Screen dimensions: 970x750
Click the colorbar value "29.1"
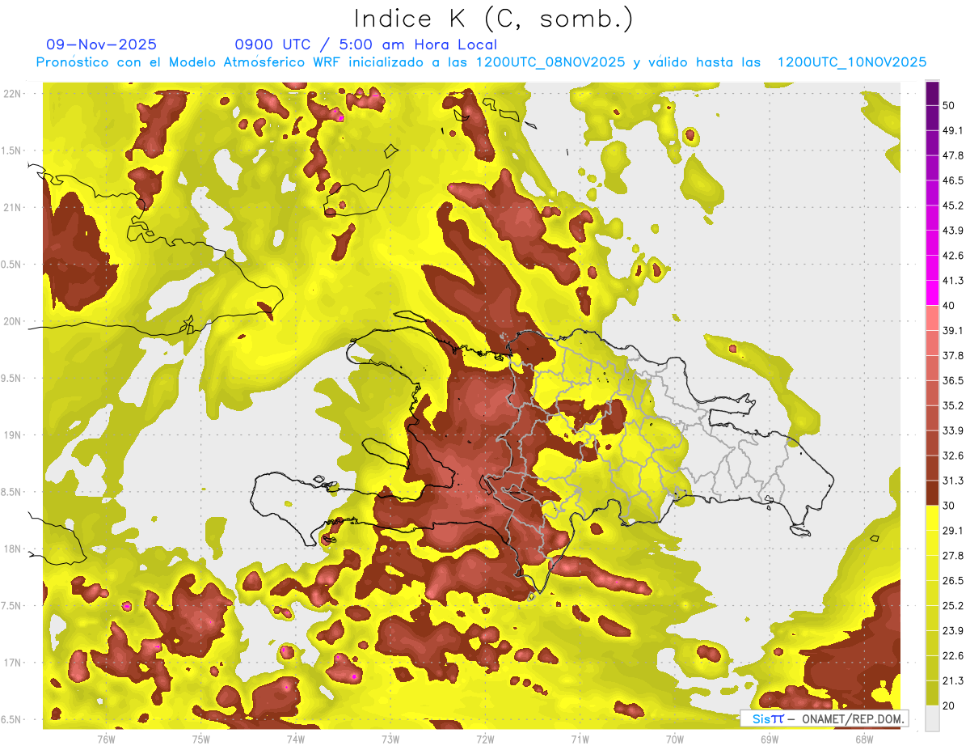(953, 530)
